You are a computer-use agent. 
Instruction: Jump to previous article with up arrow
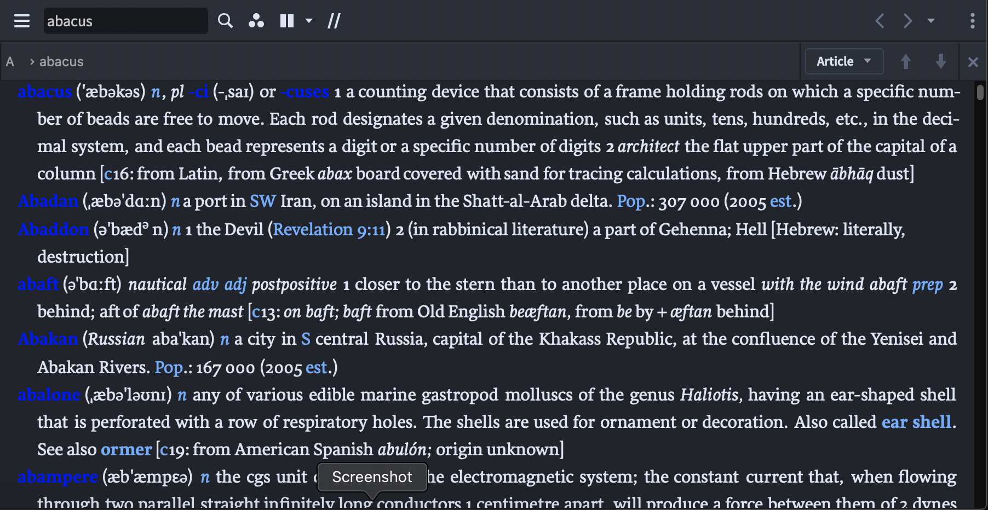pos(906,61)
